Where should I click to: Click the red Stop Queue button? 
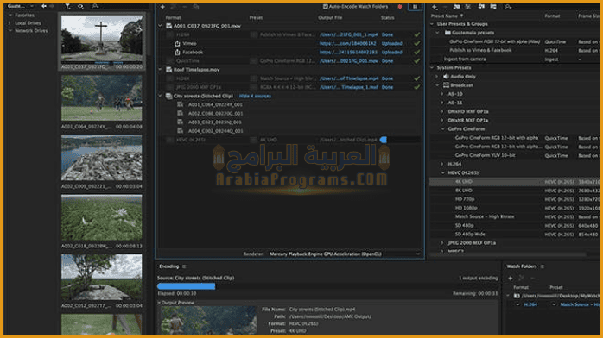coord(400,7)
